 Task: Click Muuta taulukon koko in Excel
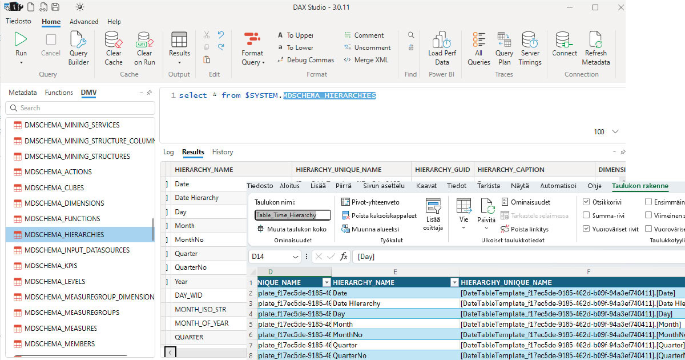[292, 229]
